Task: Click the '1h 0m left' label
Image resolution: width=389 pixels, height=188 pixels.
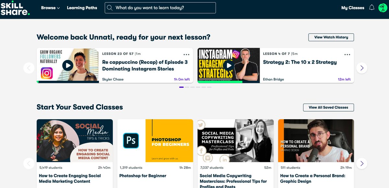Action: 182,79
